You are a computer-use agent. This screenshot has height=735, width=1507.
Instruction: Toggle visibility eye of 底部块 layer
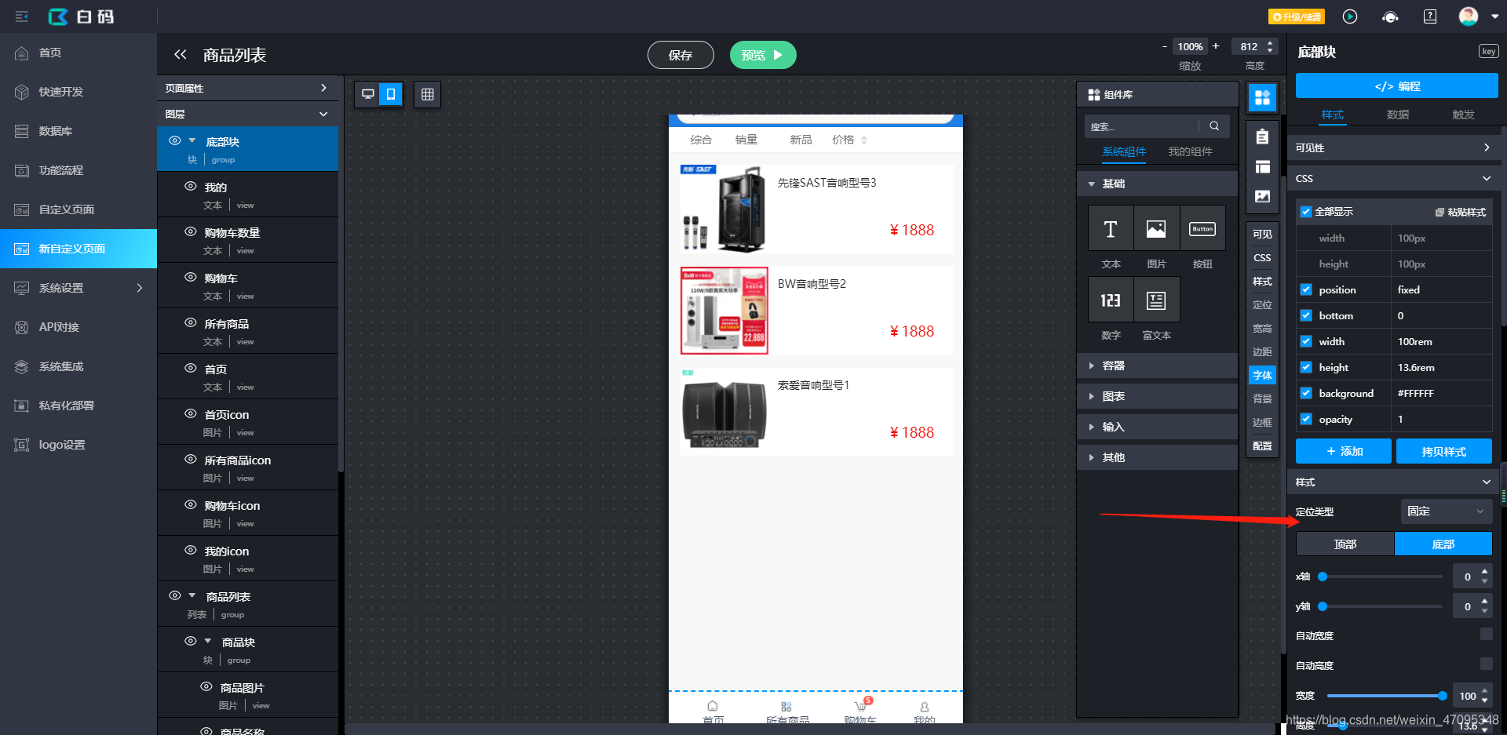(x=175, y=140)
